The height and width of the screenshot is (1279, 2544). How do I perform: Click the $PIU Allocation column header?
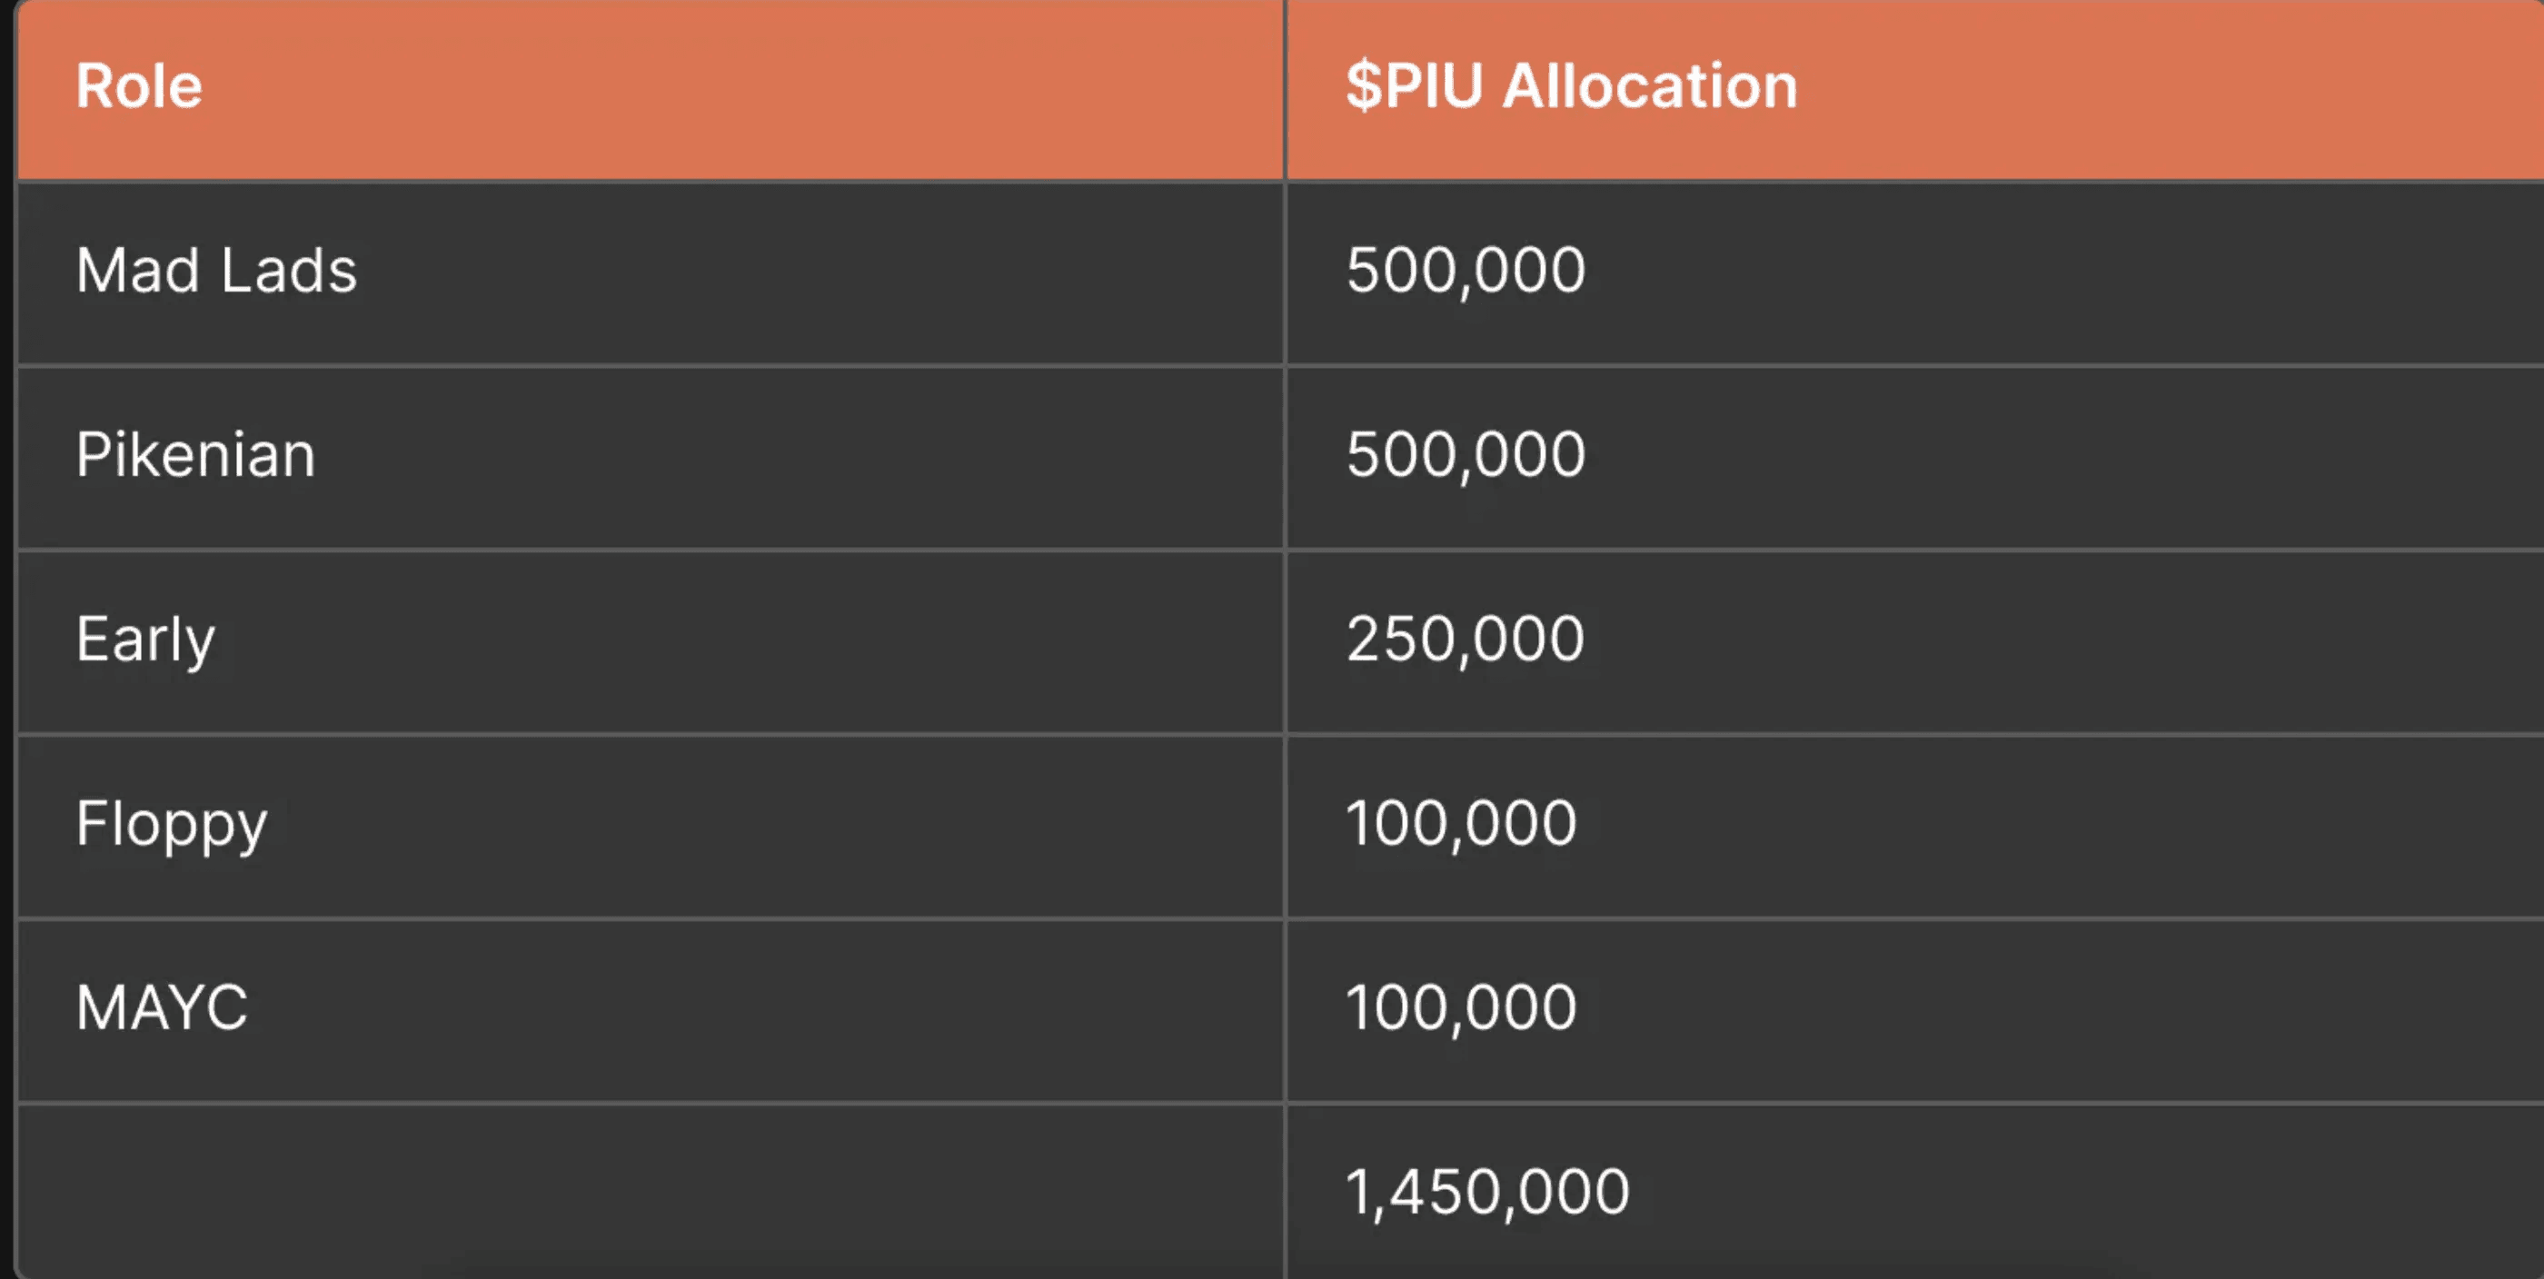point(1915,89)
